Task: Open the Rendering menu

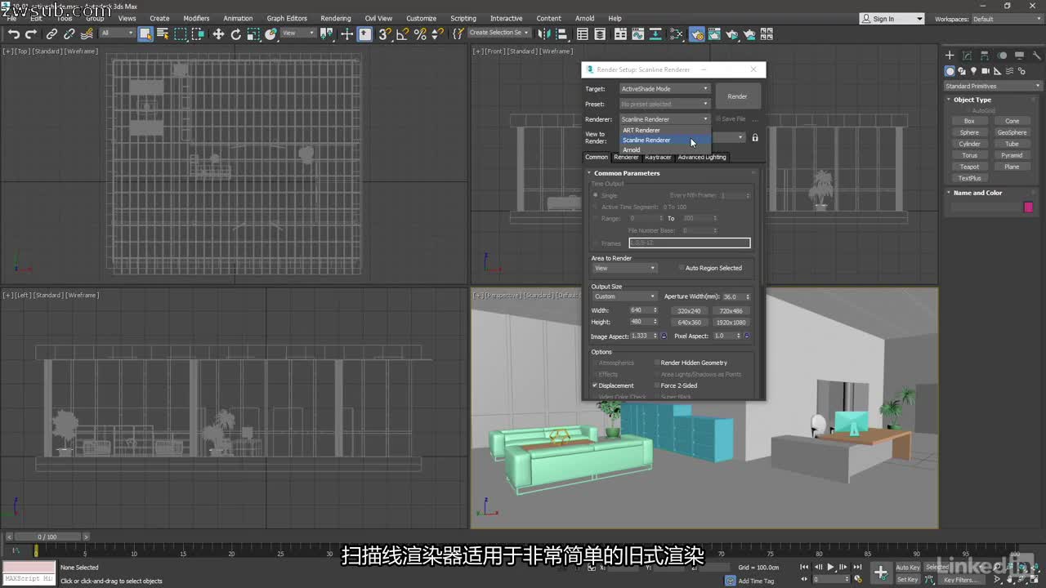Action: pyautogui.click(x=335, y=18)
